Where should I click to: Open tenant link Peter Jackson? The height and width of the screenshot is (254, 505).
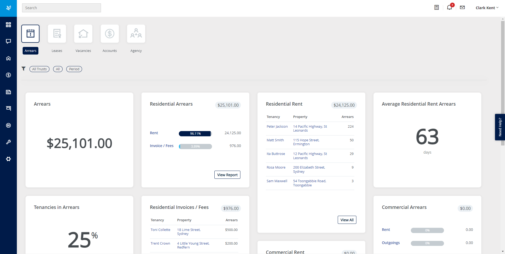pyautogui.click(x=277, y=126)
